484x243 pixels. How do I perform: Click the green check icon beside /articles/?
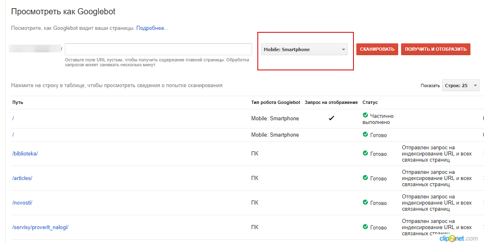point(365,178)
